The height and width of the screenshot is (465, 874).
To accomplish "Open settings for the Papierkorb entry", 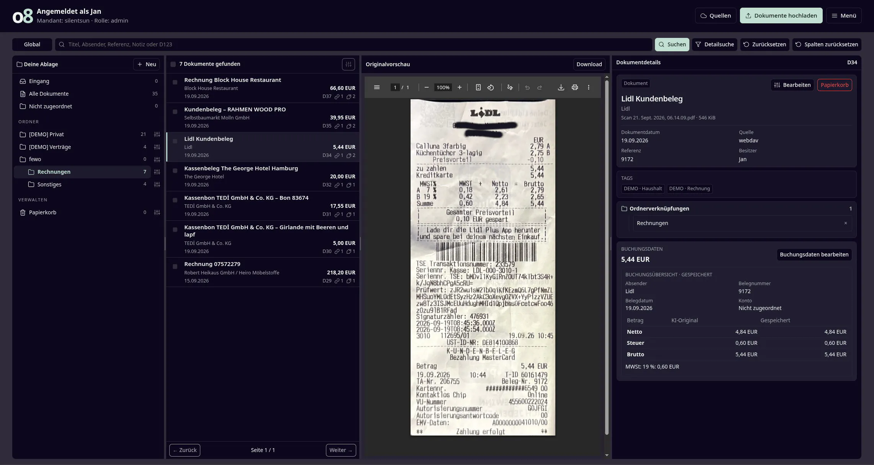I will point(157,212).
